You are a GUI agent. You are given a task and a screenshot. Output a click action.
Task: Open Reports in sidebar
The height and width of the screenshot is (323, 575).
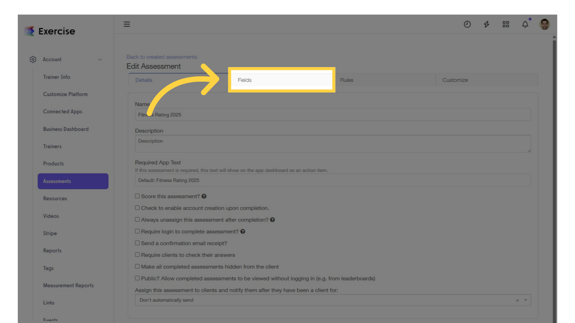coord(52,251)
